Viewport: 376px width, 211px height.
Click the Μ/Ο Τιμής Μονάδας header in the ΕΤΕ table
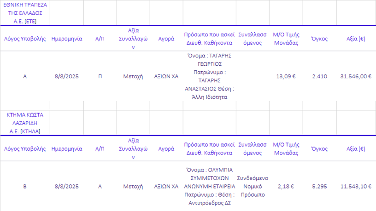point(286,39)
